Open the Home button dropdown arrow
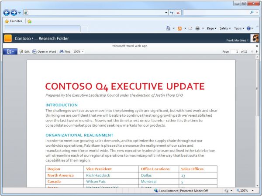The height and width of the screenshot is (196, 262). (x=174, y=28)
